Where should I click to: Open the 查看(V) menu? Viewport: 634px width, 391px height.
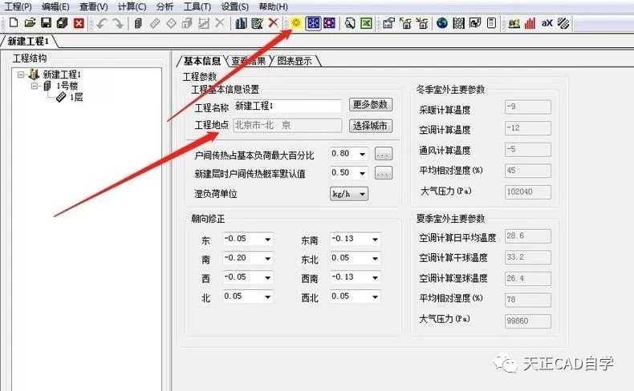(x=93, y=7)
